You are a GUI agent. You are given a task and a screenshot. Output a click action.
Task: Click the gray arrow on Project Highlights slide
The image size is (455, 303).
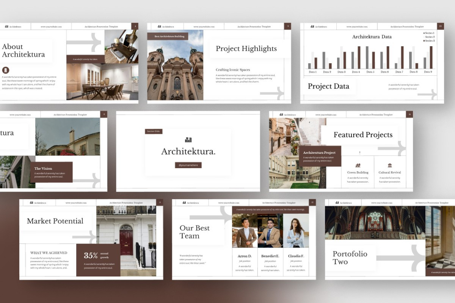tap(272, 93)
